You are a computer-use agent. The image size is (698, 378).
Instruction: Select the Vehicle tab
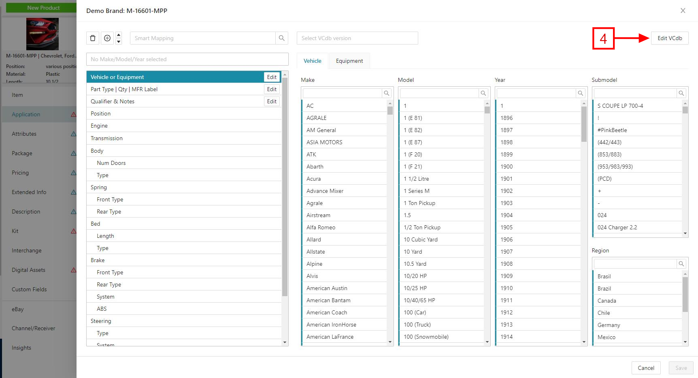[313, 61]
